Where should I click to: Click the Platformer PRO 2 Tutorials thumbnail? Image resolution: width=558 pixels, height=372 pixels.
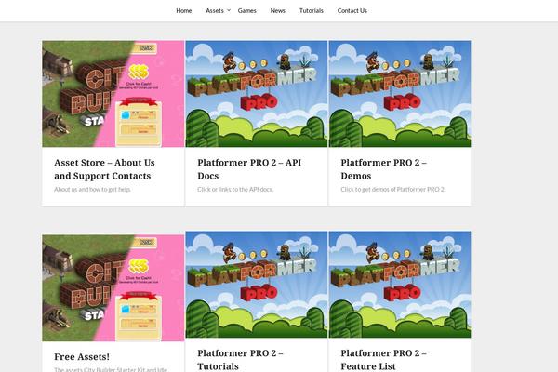click(257, 284)
